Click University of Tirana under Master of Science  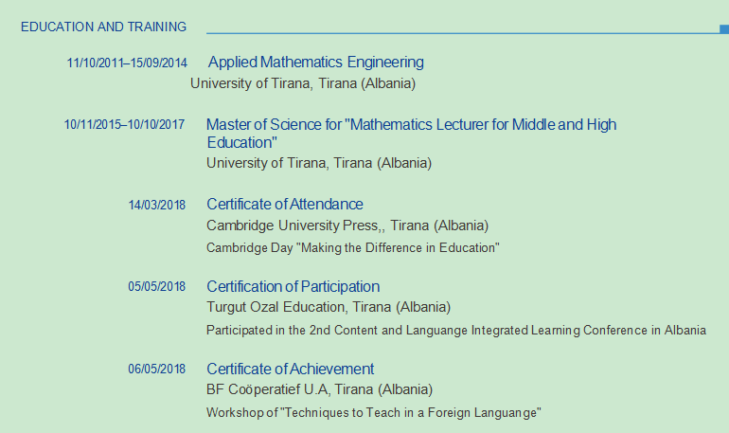(319, 163)
